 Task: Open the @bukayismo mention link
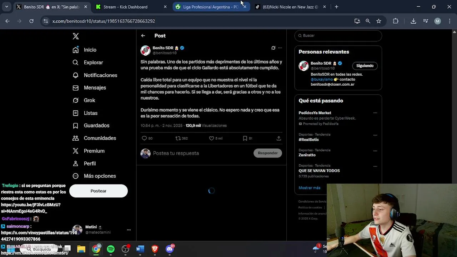(321, 79)
